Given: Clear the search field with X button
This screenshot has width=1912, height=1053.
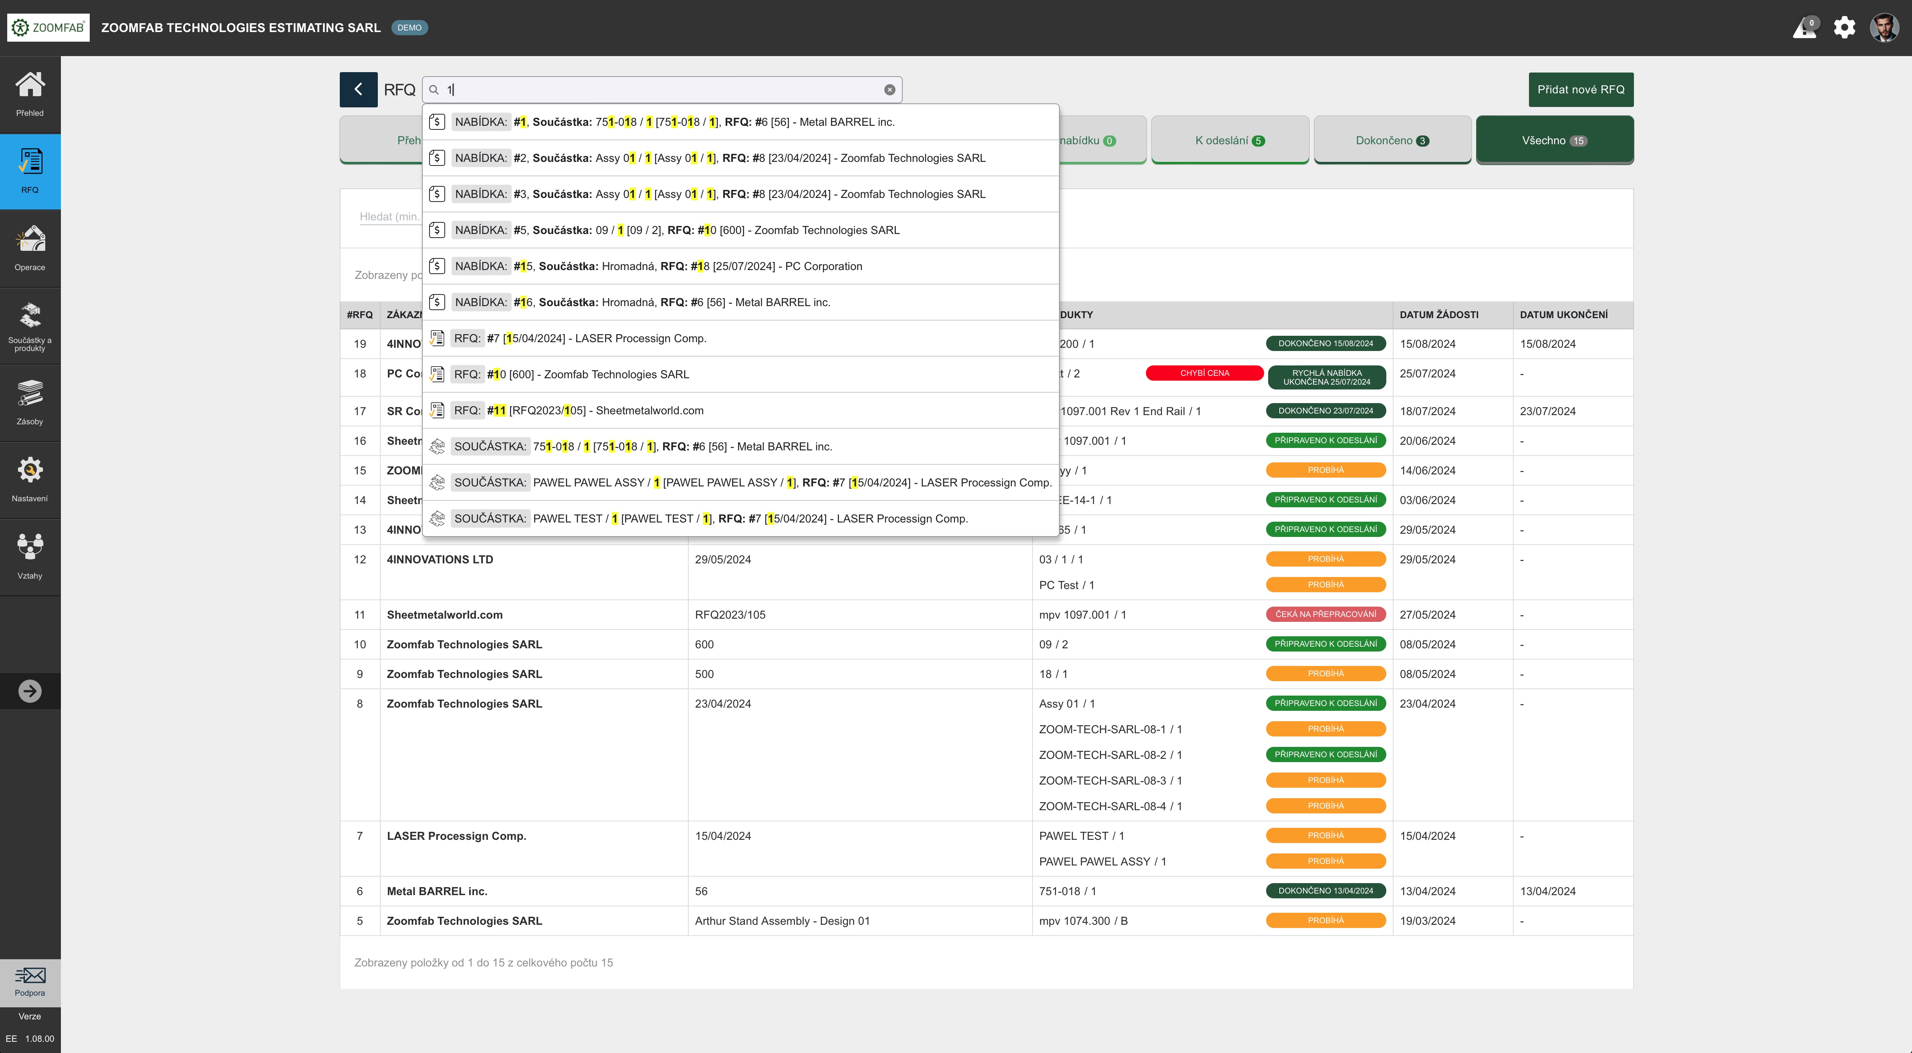Looking at the screenshot, I should [889, 90].
